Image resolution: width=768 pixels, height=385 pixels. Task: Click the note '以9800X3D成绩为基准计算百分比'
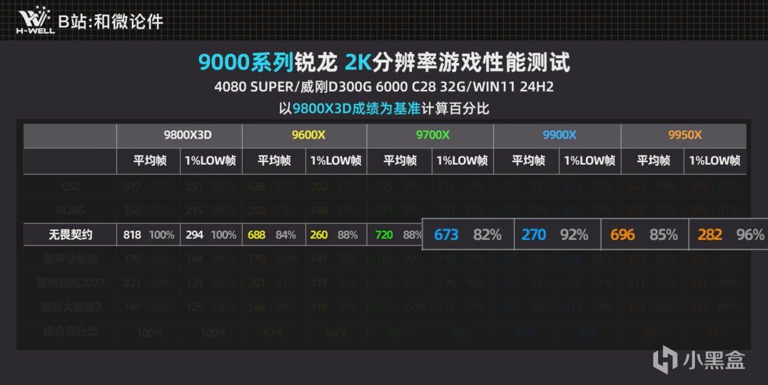coord(384,109)
